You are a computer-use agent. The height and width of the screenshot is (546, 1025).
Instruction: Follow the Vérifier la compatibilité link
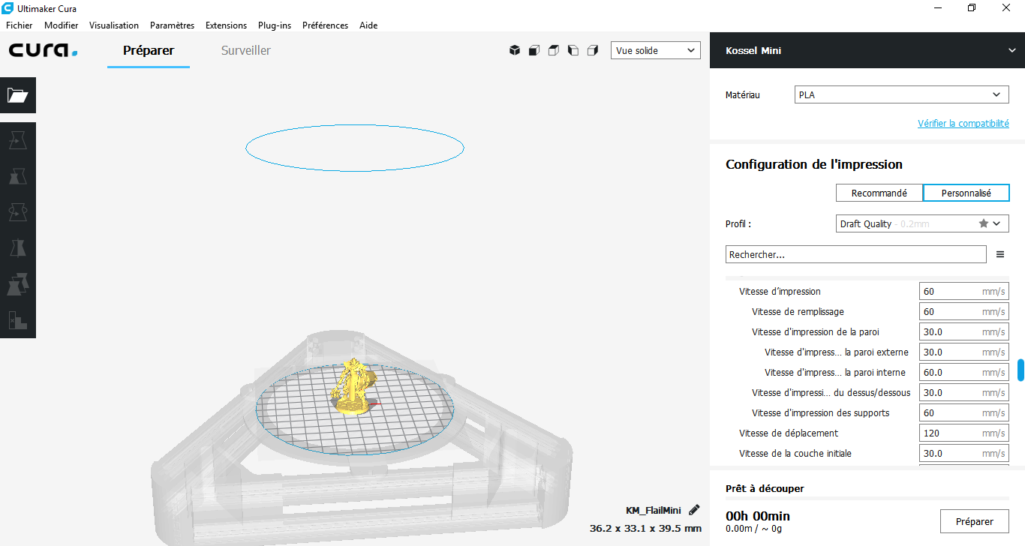click(x=963, y=123)
